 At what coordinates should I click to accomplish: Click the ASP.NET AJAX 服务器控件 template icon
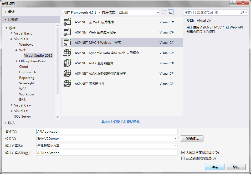tap(67, 63)
